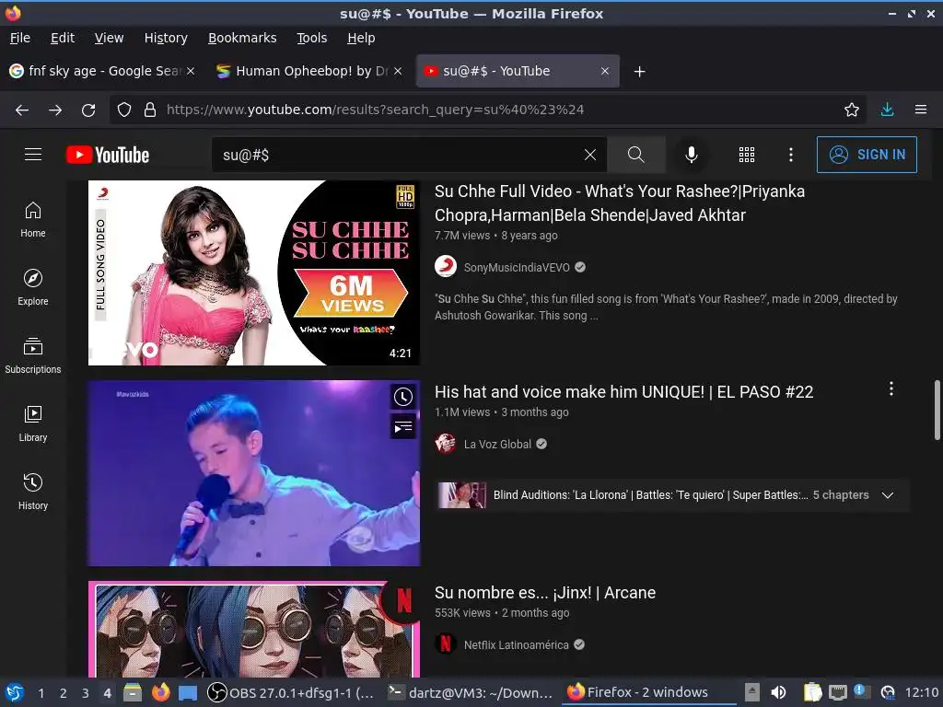Click the Arcane Jinx thumbnail
The width and height of the screenshot is (943, 707).
(254, 629)
